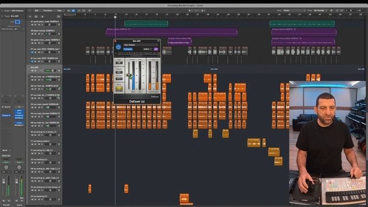Mute the synth piano track
The image size is (368, 207).
click(32, 24)
